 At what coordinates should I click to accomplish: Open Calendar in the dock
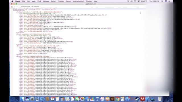pos(52,99)
